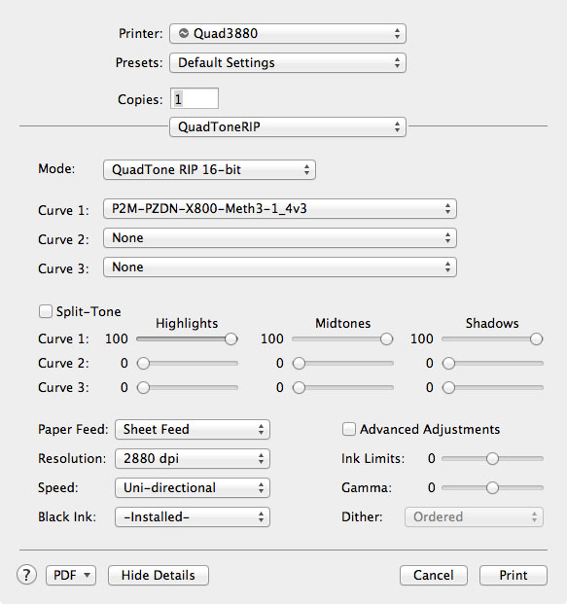Open the Curve 3 popup set to None
This screenshot has width=567, height=604.
click(280, 267)
